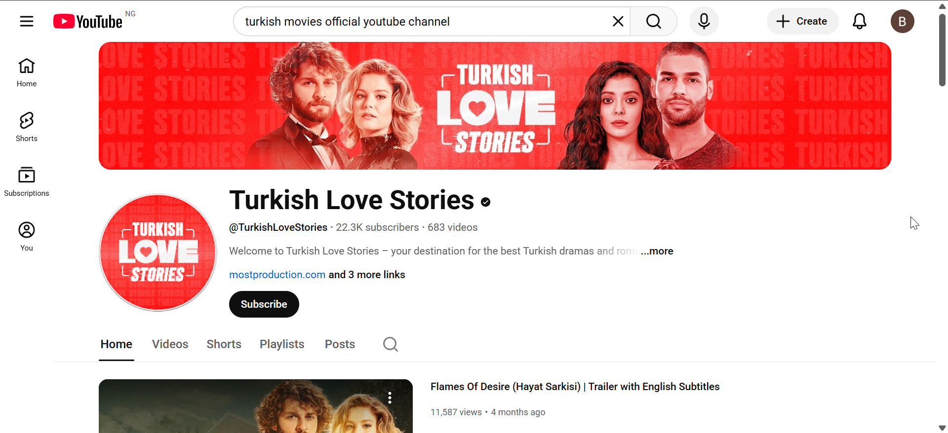This screenshot has width=948, height=433.
Task: Switch to the channel Shorts tab
Action: (x=224, y=344)
